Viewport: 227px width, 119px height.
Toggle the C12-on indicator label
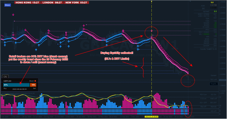[203, 99]
